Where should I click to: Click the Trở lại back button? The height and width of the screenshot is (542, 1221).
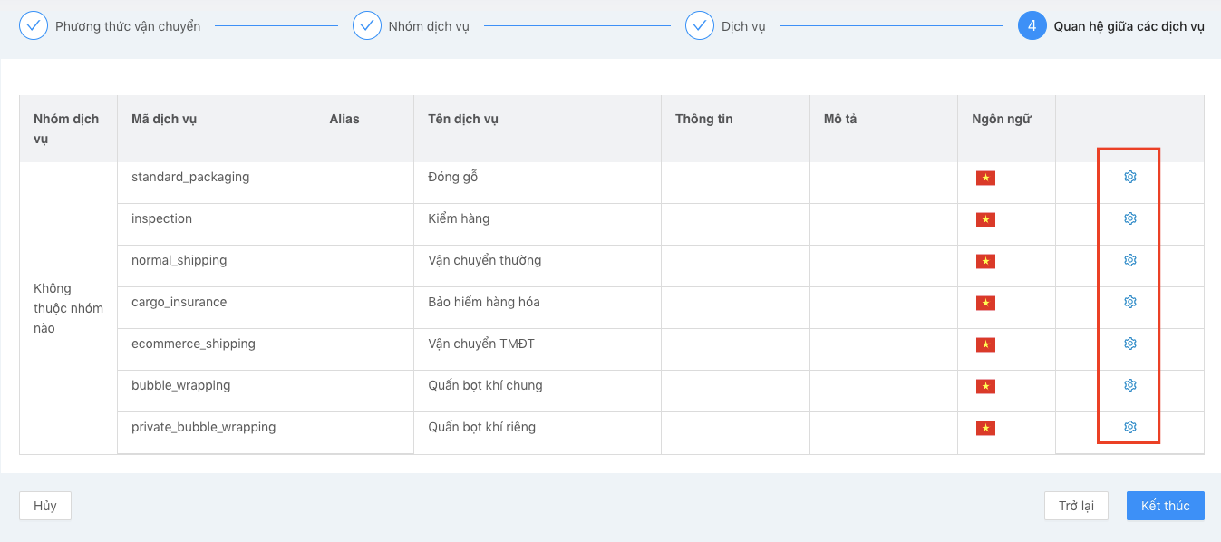(x=1076, y=506)
